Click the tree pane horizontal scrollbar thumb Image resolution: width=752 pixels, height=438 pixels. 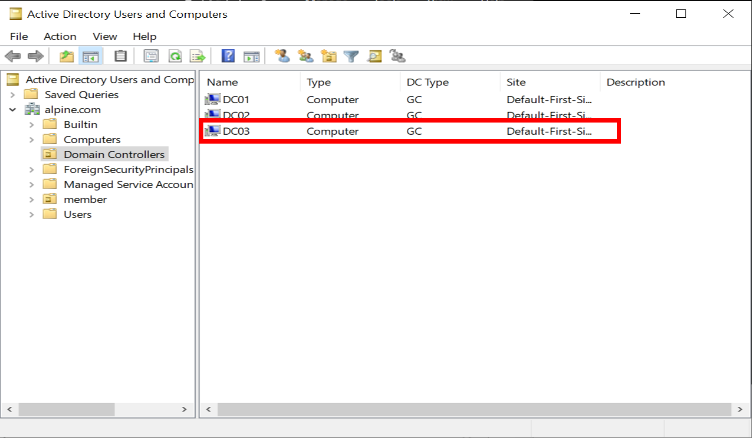tap(66, 410)
